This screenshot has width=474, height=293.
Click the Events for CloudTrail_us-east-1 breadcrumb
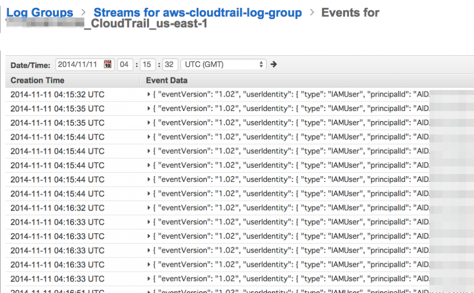350,12
